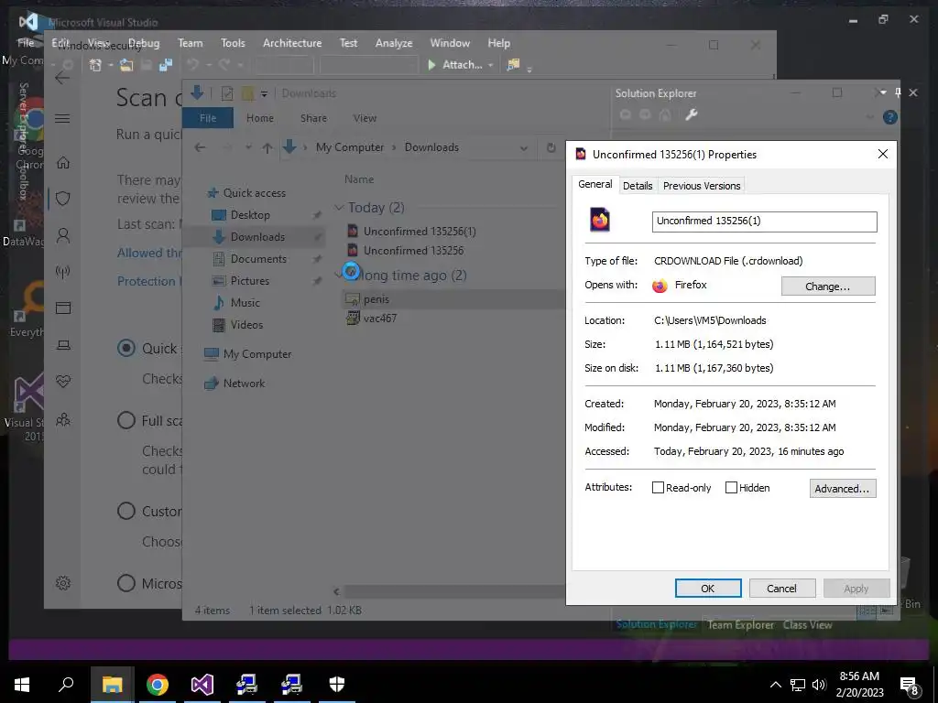Check the Hidden attribute checkbox

coord(731,488)
